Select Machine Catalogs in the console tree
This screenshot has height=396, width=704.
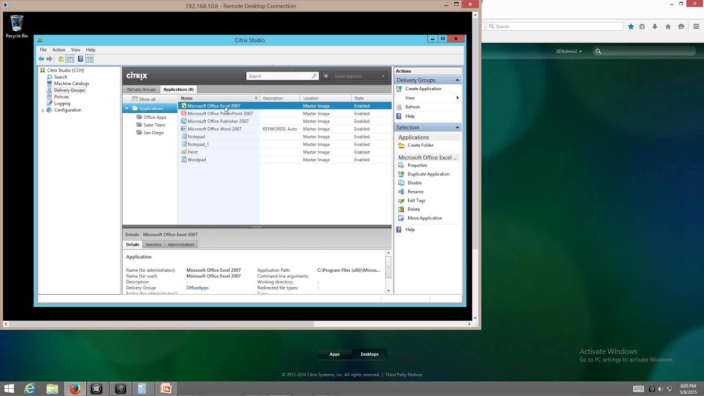click(71, 84)
